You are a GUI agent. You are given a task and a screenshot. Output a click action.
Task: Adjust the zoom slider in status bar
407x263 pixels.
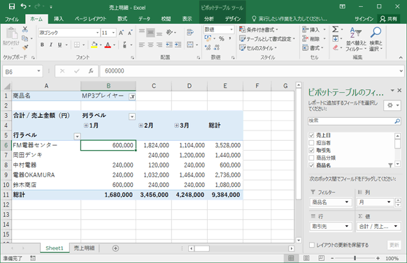coord(355,258)
